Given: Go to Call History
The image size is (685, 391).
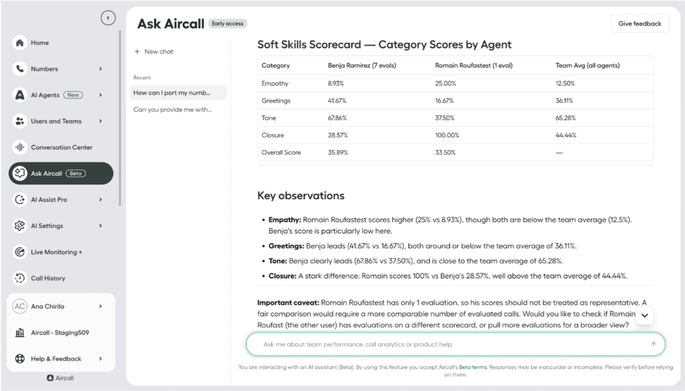Looking at the screenshot, I should pos(61,278).
